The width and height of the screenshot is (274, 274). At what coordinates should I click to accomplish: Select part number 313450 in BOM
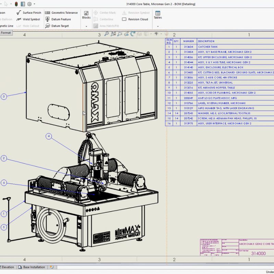tap(189, 72)
